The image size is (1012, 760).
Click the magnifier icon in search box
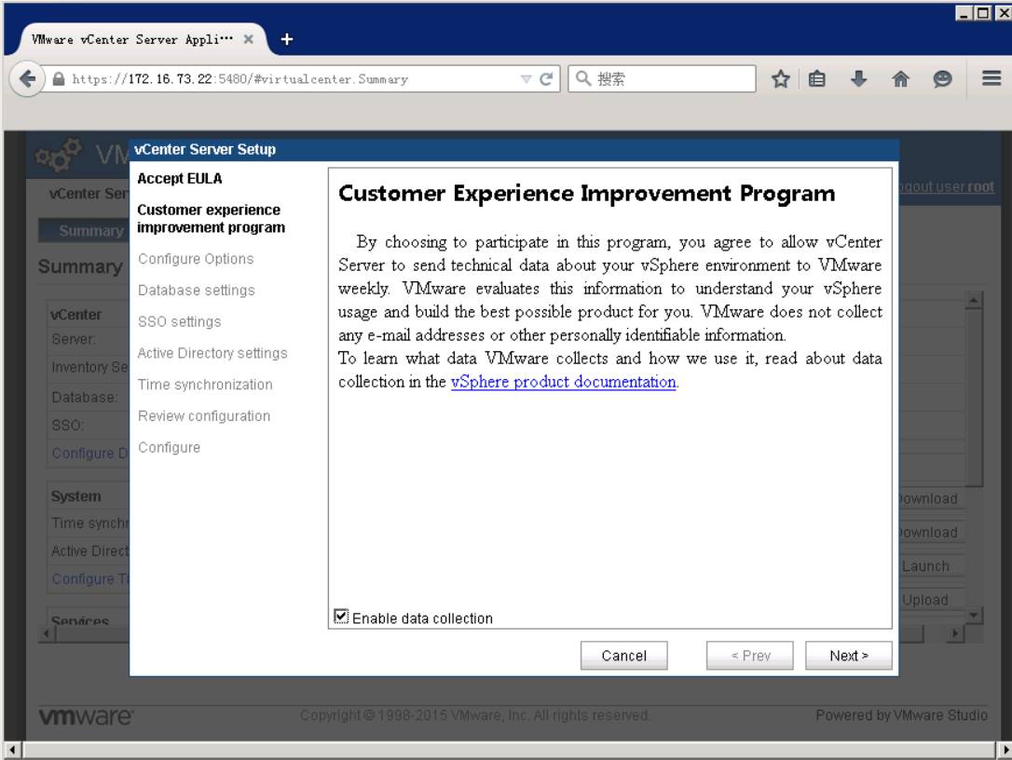[x=582, y=79]
